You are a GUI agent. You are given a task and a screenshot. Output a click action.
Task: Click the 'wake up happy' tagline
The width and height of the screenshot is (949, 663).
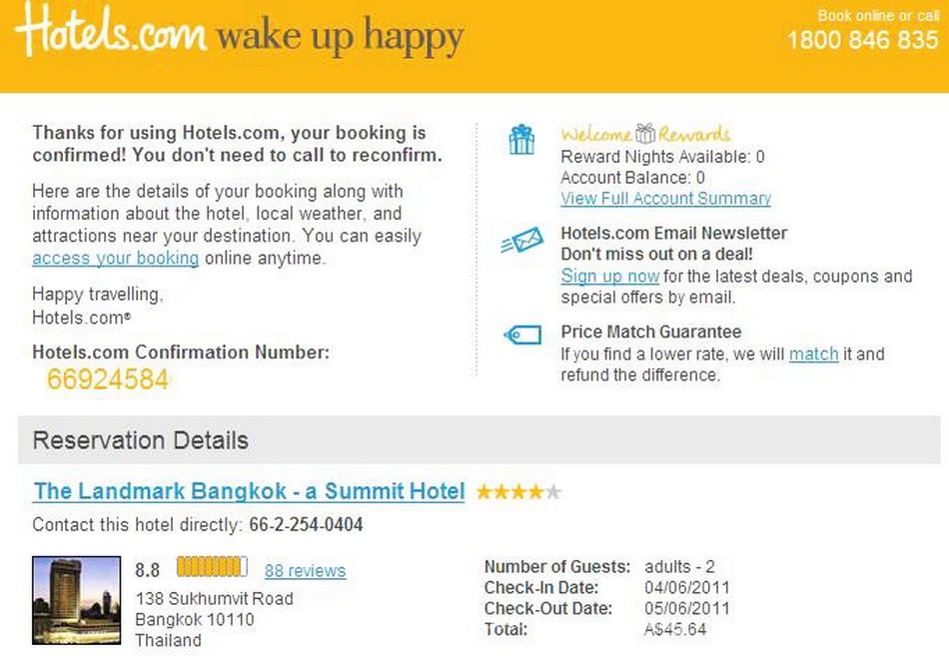pos(341,36)
